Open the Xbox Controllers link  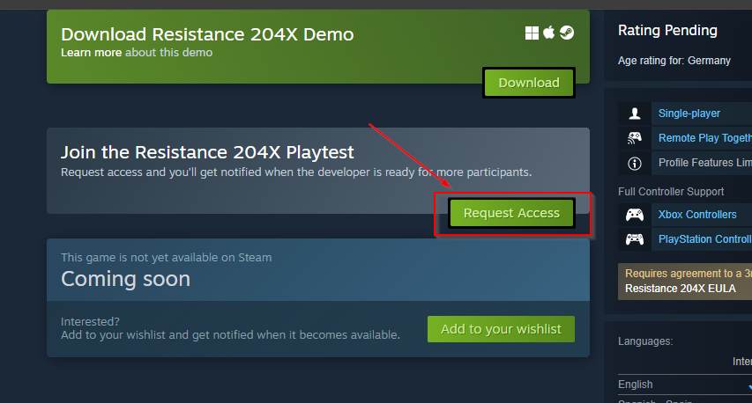pyautogui.click(x=697, y=215)
